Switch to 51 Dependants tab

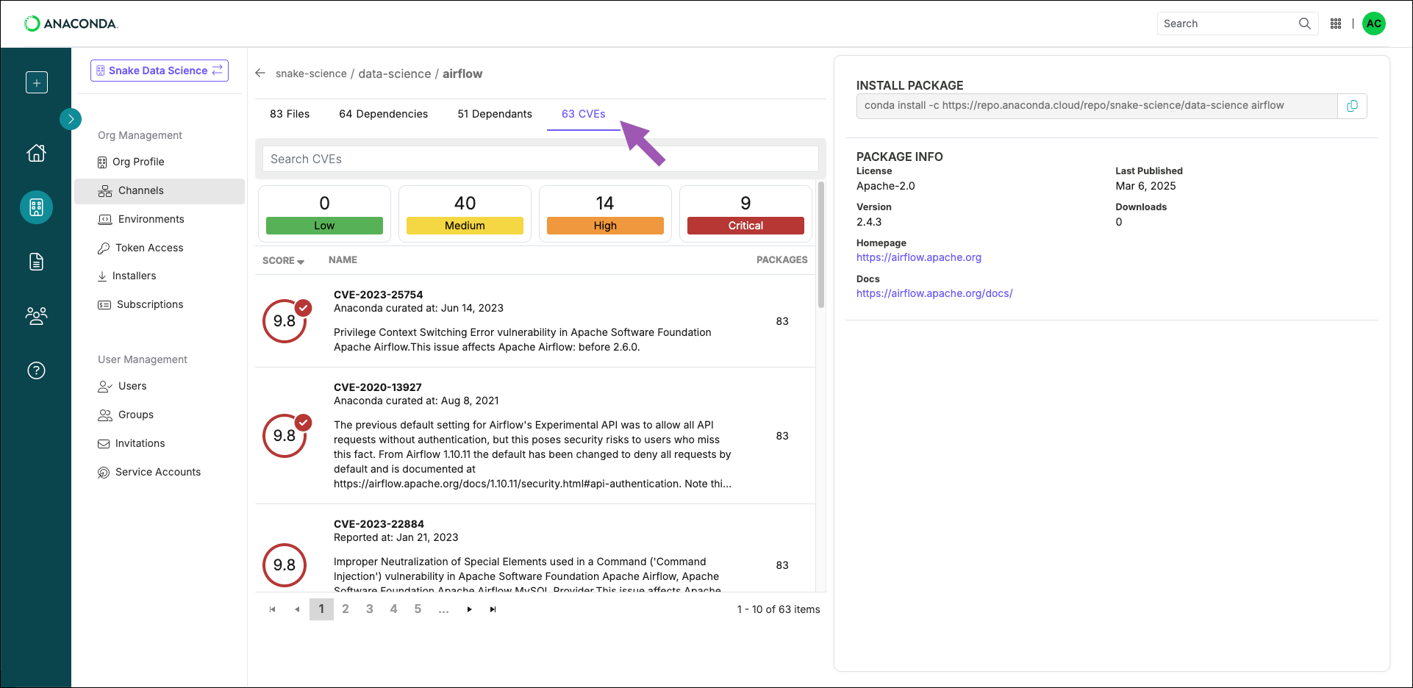[x=495, y=114]
